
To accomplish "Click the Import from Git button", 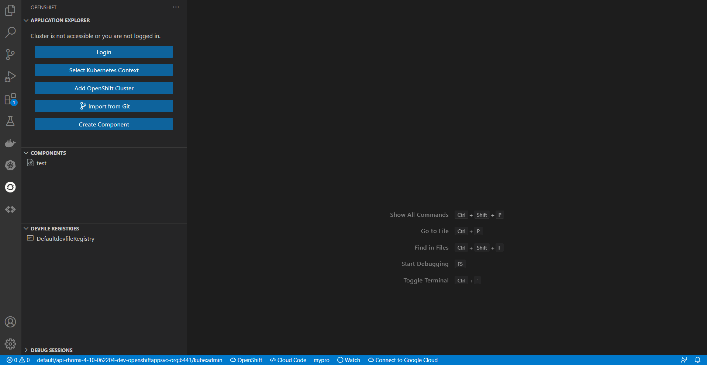I will coord(104,106).
